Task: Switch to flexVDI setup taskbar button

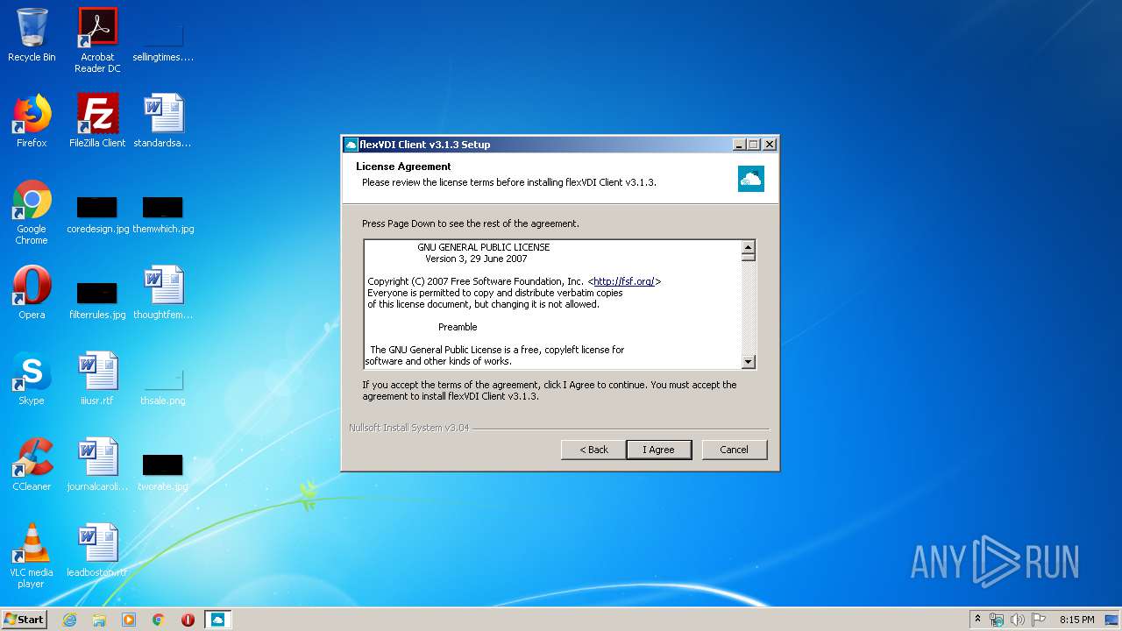Action: (x=217, y=620)
